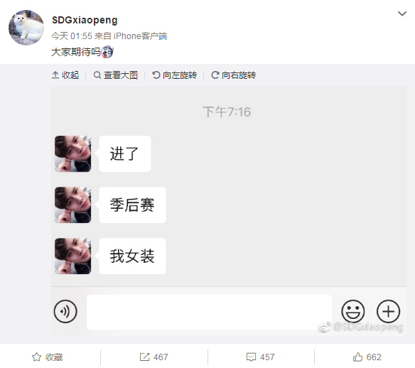Tap the voice input icon
This screenshot has width=415, height=368.
[x=65, y=311]
